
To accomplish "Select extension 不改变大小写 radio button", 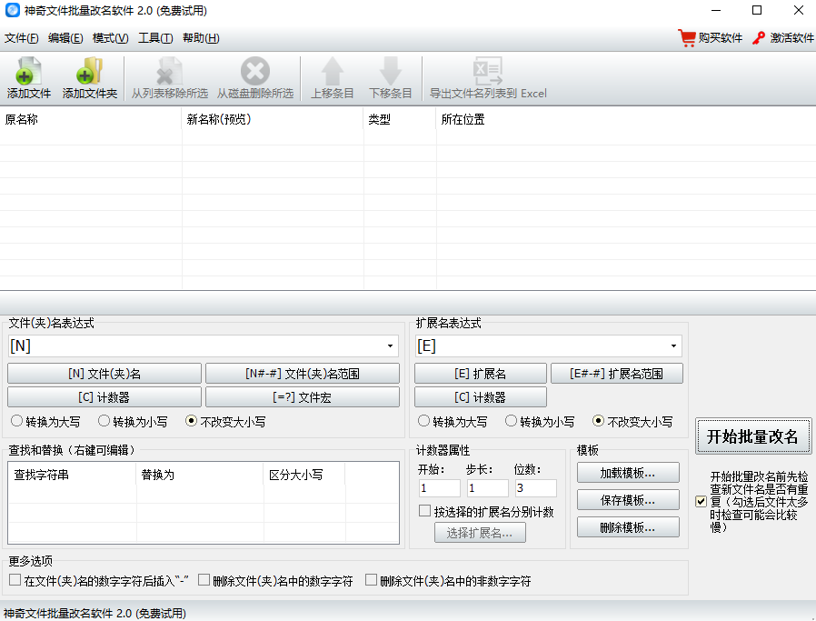I will click(x=599, y=421).
